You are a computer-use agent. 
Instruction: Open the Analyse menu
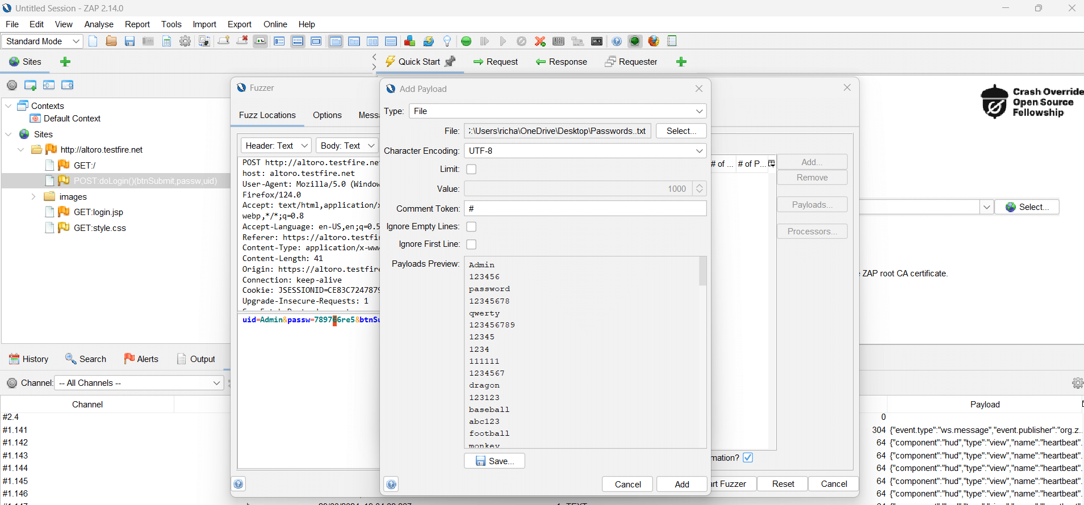click(99, 24)
